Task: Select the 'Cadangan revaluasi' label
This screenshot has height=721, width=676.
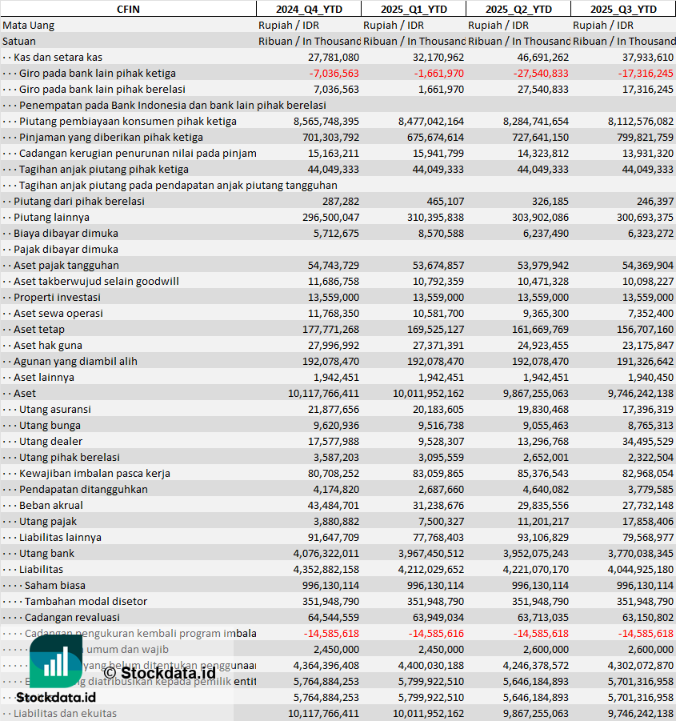Action: [x=72, y=618]
